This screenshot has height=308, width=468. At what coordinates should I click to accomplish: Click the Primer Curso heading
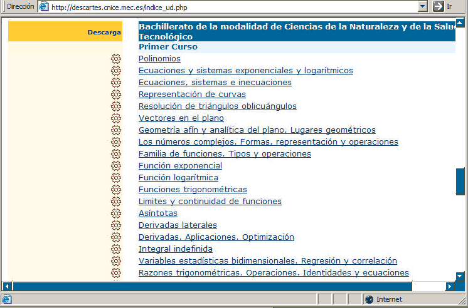168,47
